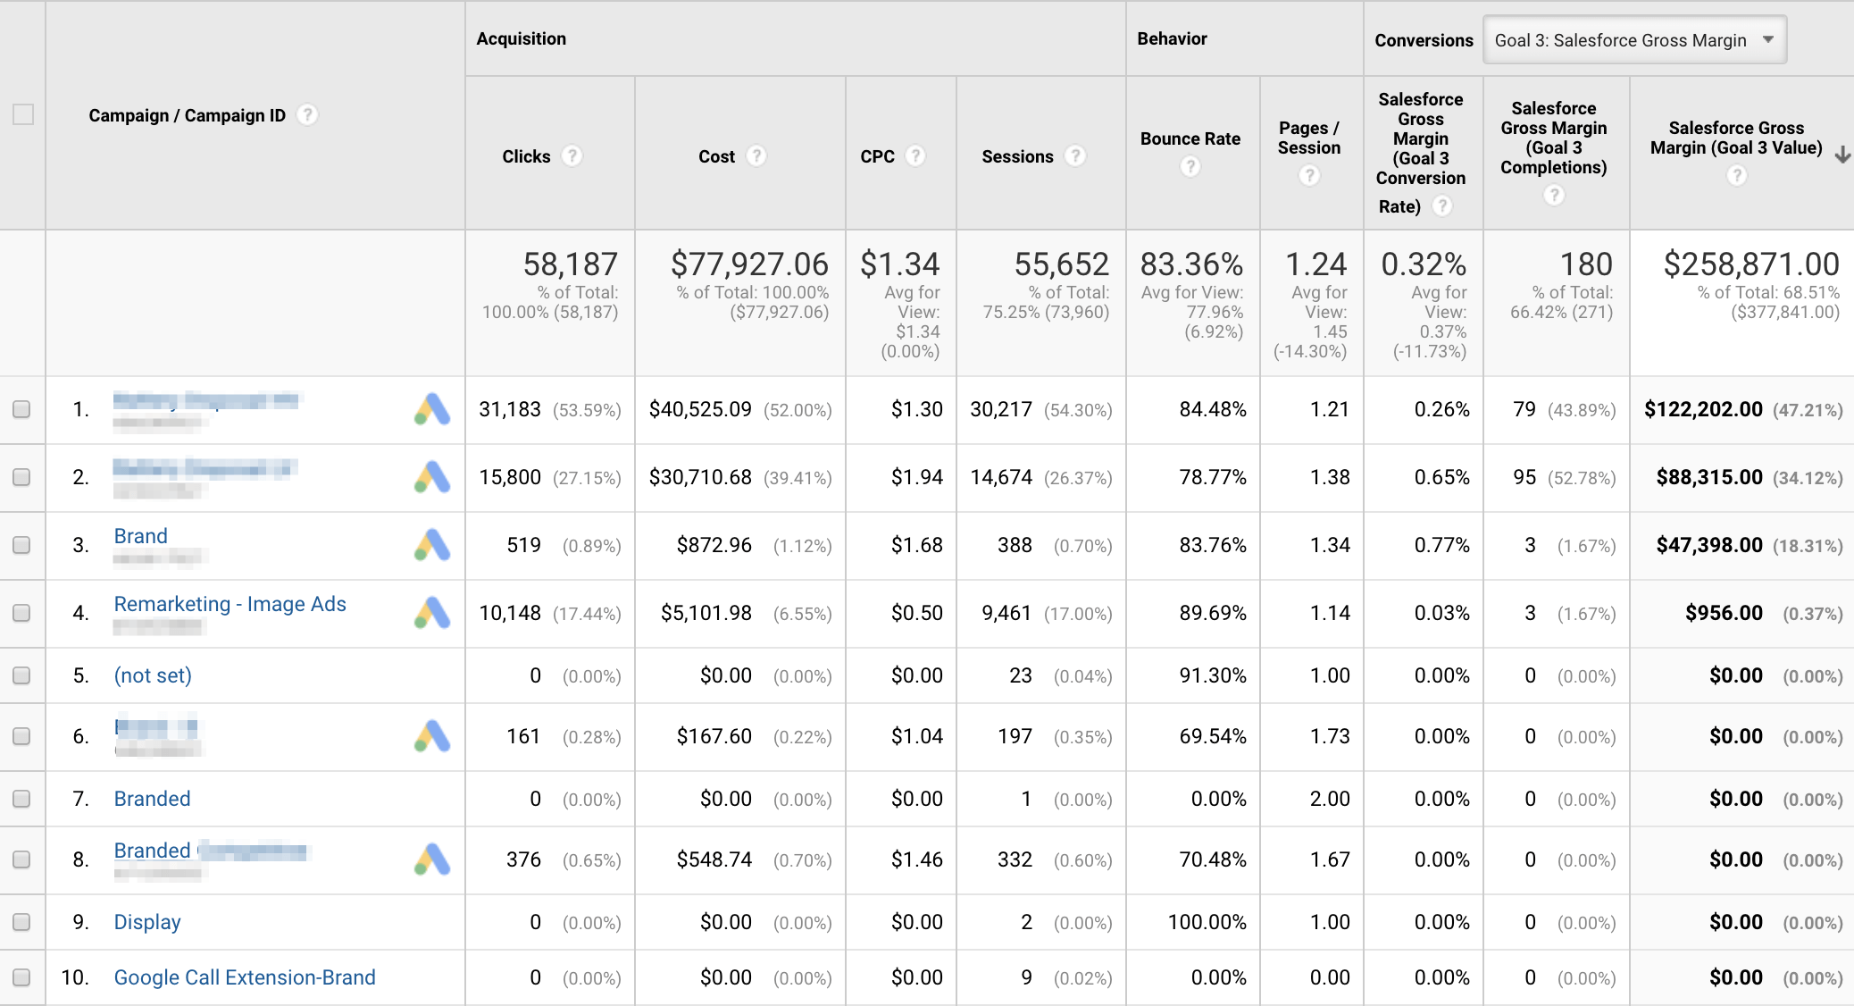This screenshot has width=1854, height=1006.
Task: Open the Display campaign link
Action: tap(147, 922)
